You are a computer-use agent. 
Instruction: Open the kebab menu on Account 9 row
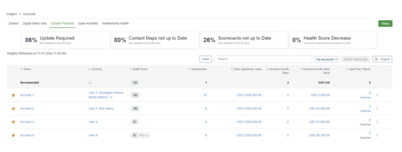[377, 135]
